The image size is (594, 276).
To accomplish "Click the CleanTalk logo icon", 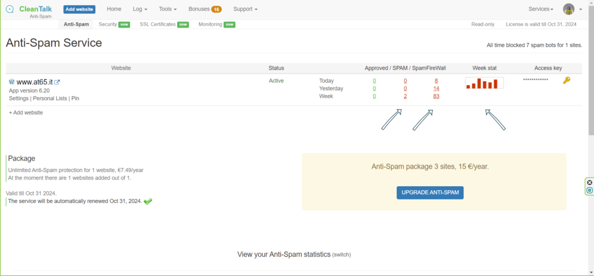I will [10, 9].
